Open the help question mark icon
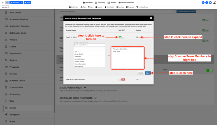 click(207, 3)
